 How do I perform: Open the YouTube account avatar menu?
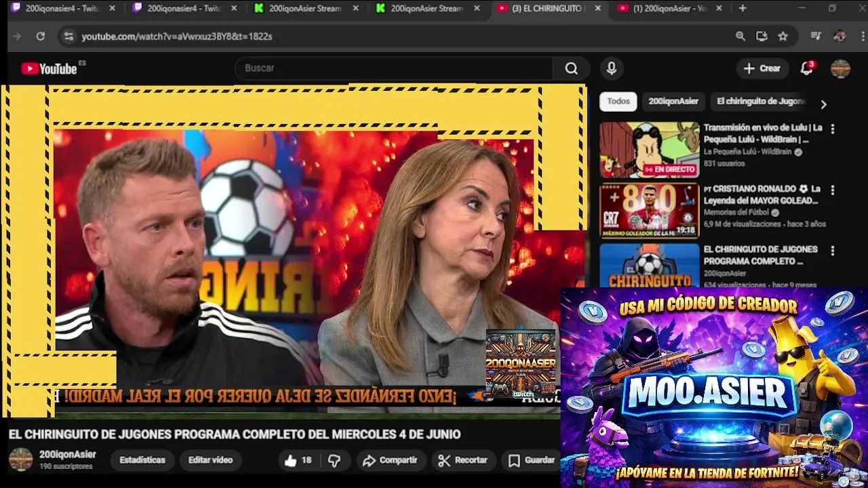(840, 68)
